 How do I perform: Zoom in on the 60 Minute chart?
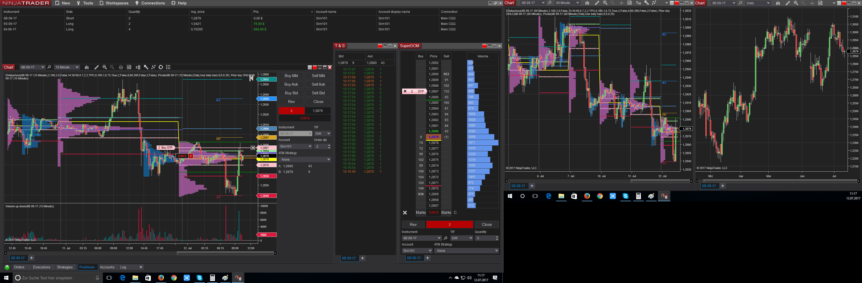pyautogui.click(x=605, y=3)
